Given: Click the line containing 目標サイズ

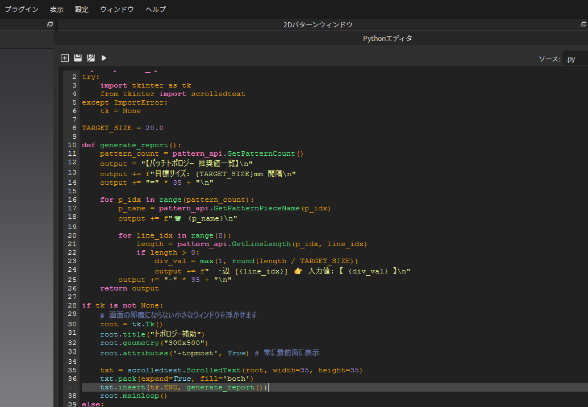Looking at the screenshot, I should [x=198, y=174].
